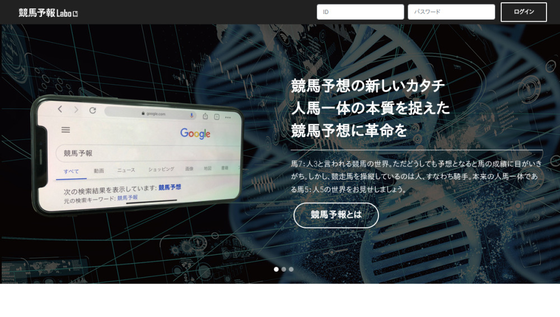
Task: Select the second carousel dot
Action: (x=283, y=269)
